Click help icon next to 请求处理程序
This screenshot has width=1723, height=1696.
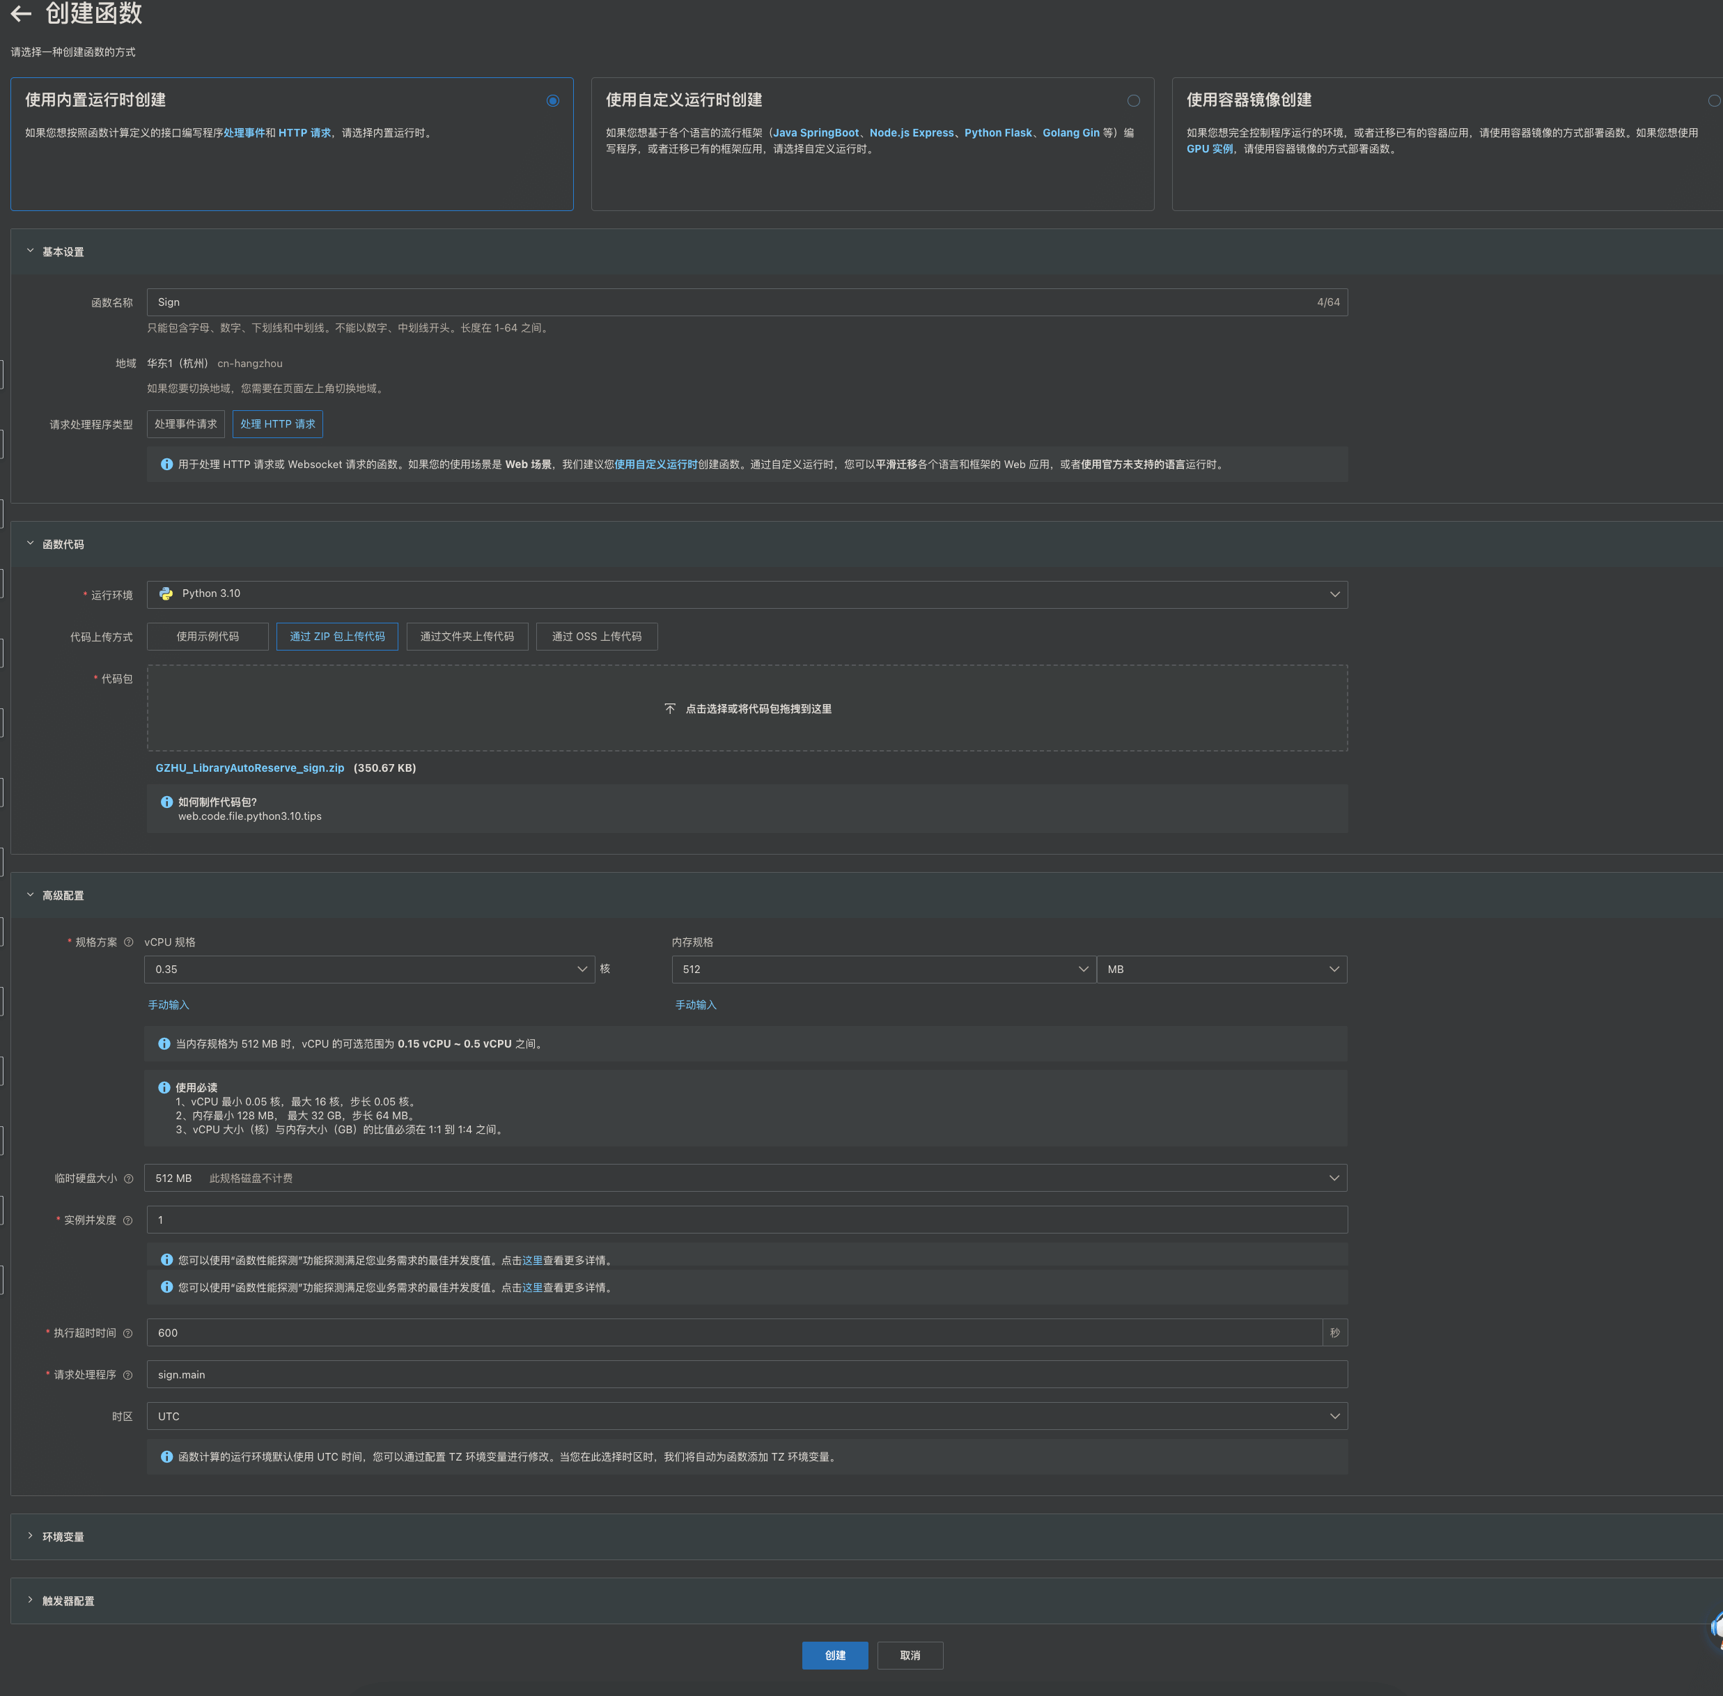(x=127, y=1376)
